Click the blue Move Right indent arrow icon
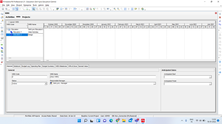The width and height of the screenshot is (222, 124). pos(220,72)
